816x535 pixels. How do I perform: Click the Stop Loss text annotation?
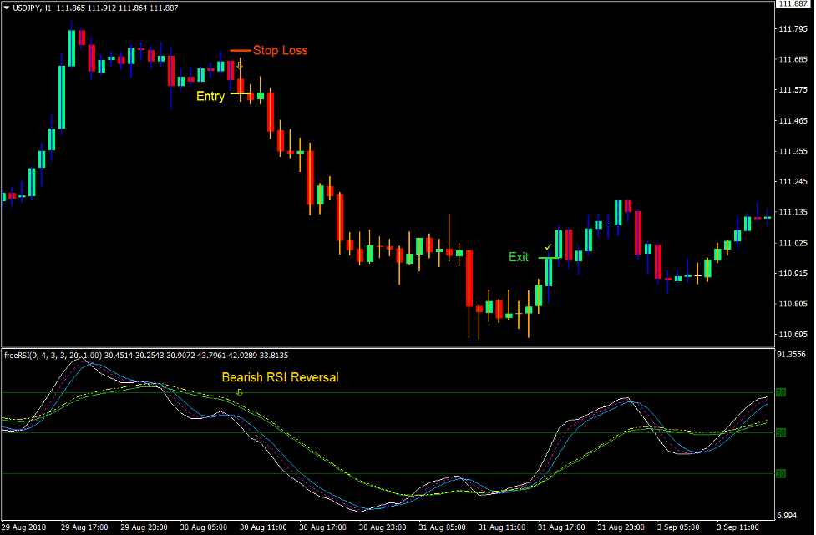pos(279,50)
